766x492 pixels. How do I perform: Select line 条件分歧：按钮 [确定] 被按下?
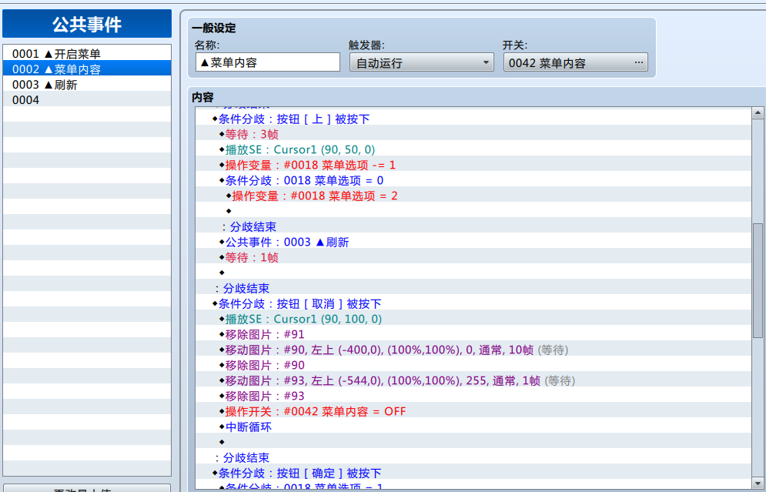473,473
